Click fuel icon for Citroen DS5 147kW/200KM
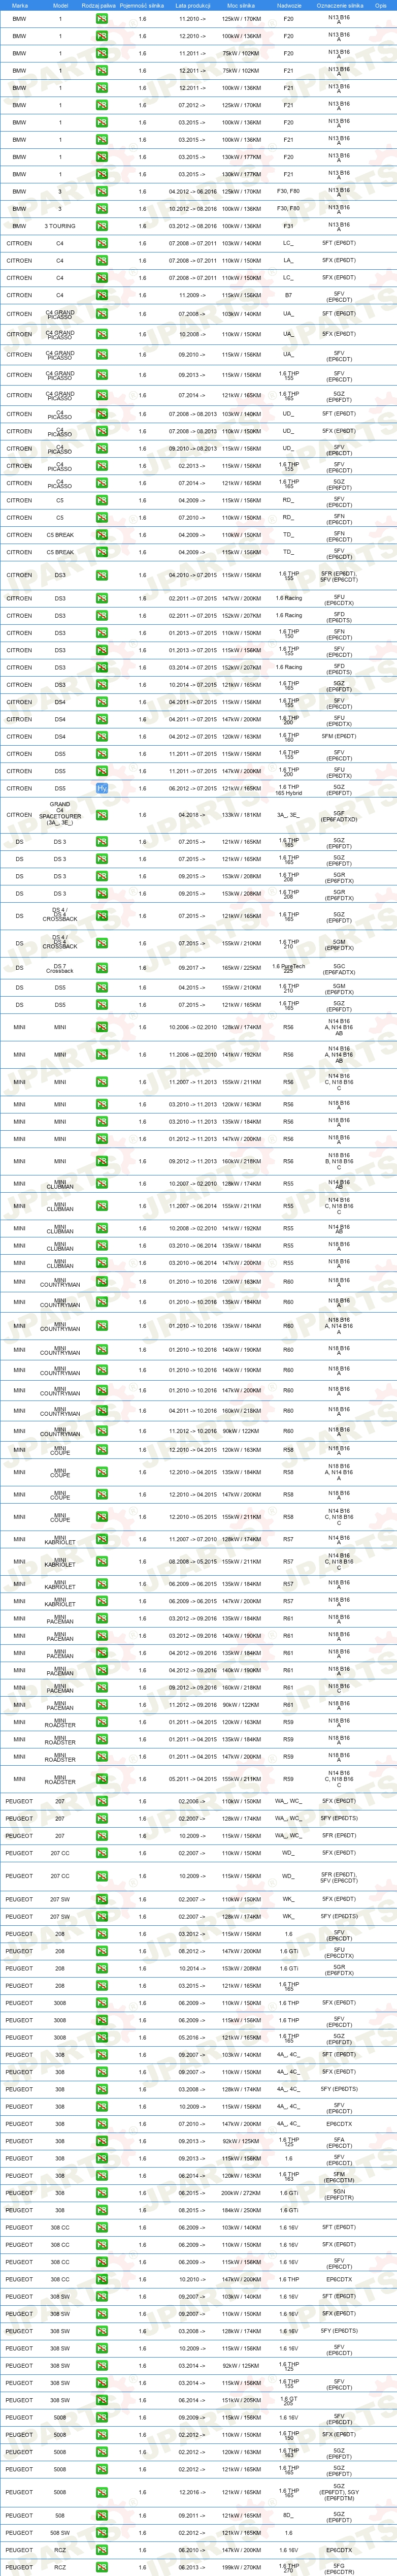The image size is (397, 2576). click(x=102, y=771)
